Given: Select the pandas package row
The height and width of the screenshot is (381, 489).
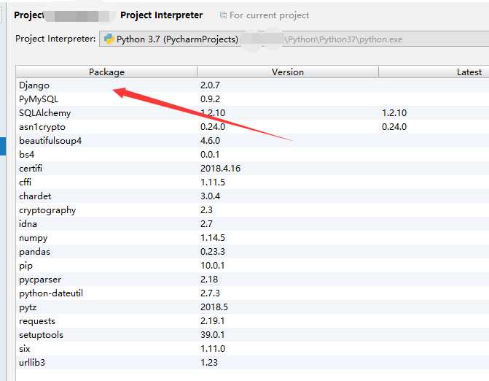Looking at the screenshot, I should [x=252, y=251].
